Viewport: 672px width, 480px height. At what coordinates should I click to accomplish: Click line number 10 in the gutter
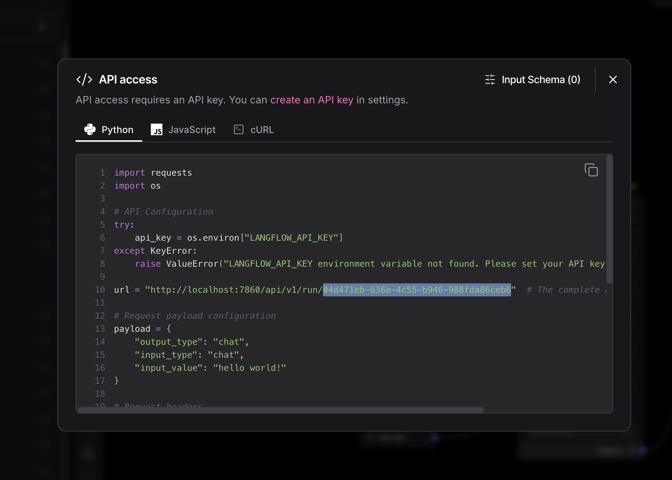pyautogui.click(x=100, y=290)
